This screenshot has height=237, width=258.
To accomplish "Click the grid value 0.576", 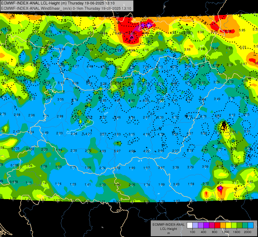I will click(58, 200).
